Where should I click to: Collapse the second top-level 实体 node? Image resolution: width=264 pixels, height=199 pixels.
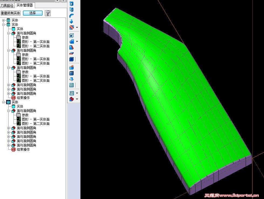click(3, 25)
